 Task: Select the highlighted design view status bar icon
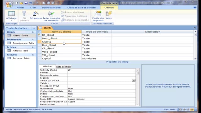click(x=192, y=110)
